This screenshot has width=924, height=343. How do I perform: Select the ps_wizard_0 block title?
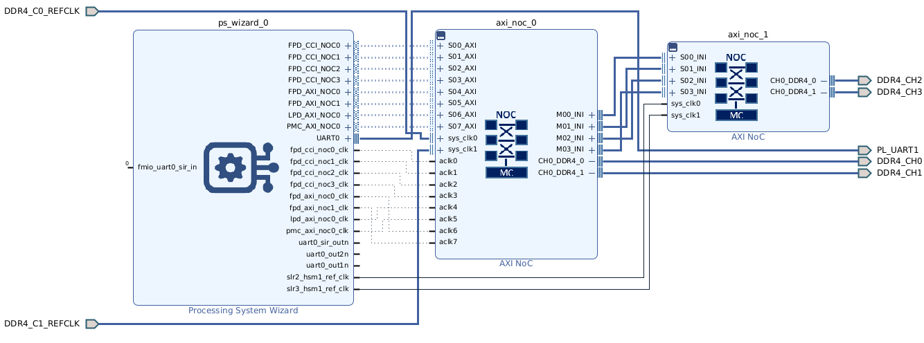point(243,22)
